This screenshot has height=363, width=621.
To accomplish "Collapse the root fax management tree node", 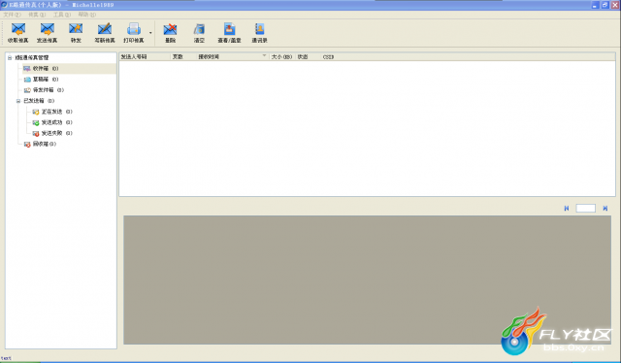I will coord(10,58).
